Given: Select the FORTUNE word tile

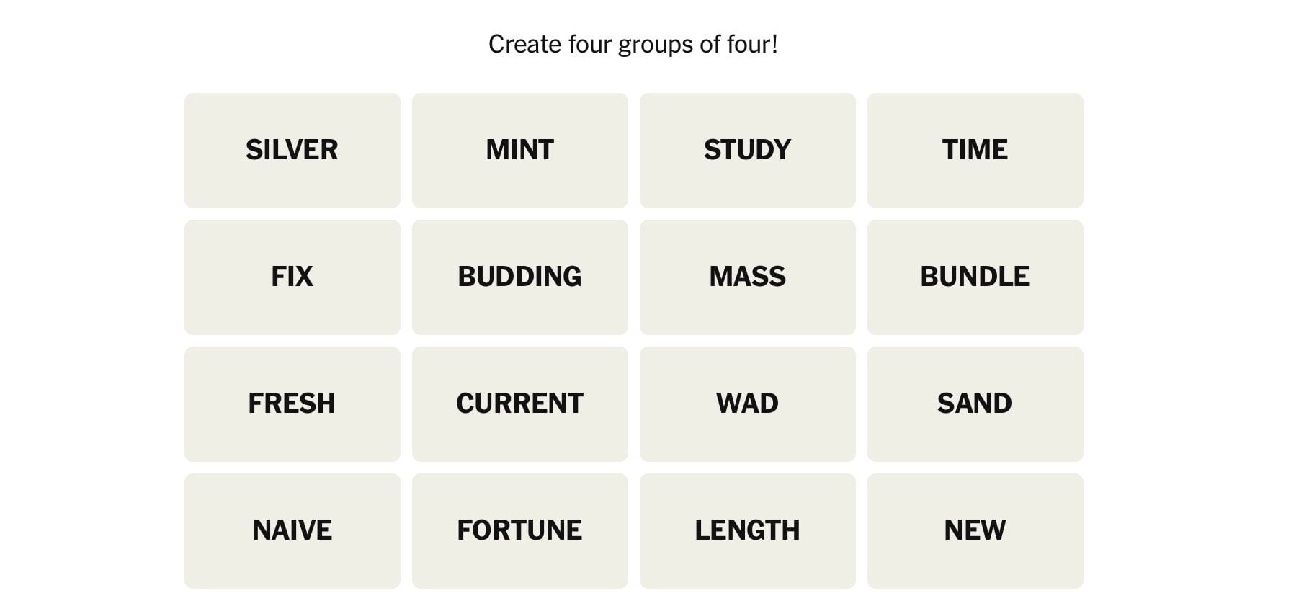Looking at the screenshot, I should pyautogui.click(x=519, y=530).
